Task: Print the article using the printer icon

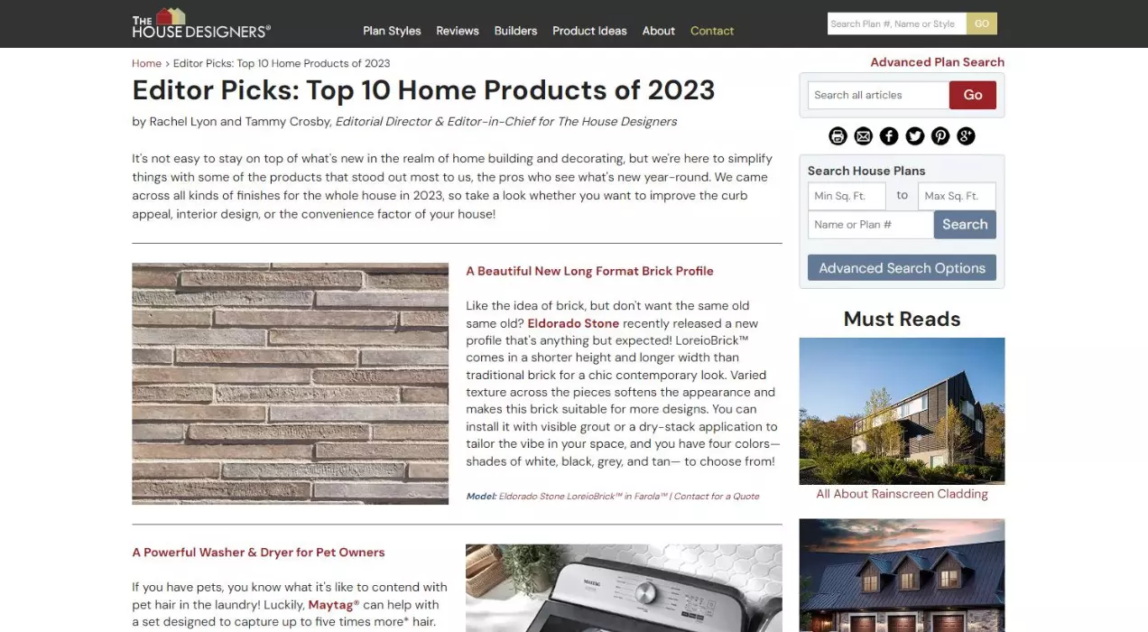Action: point(838,136)
